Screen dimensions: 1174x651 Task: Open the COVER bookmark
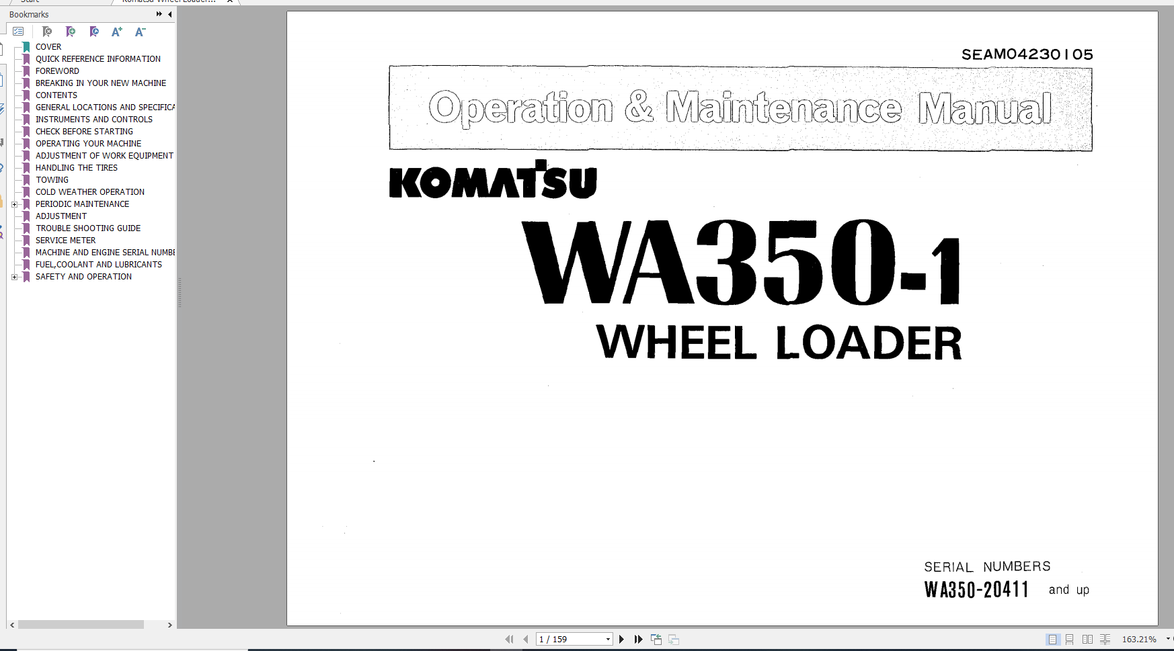click(x=48, y=47)
